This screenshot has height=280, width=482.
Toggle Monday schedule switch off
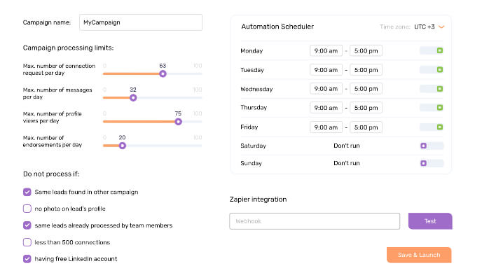(x=432, y=51)
